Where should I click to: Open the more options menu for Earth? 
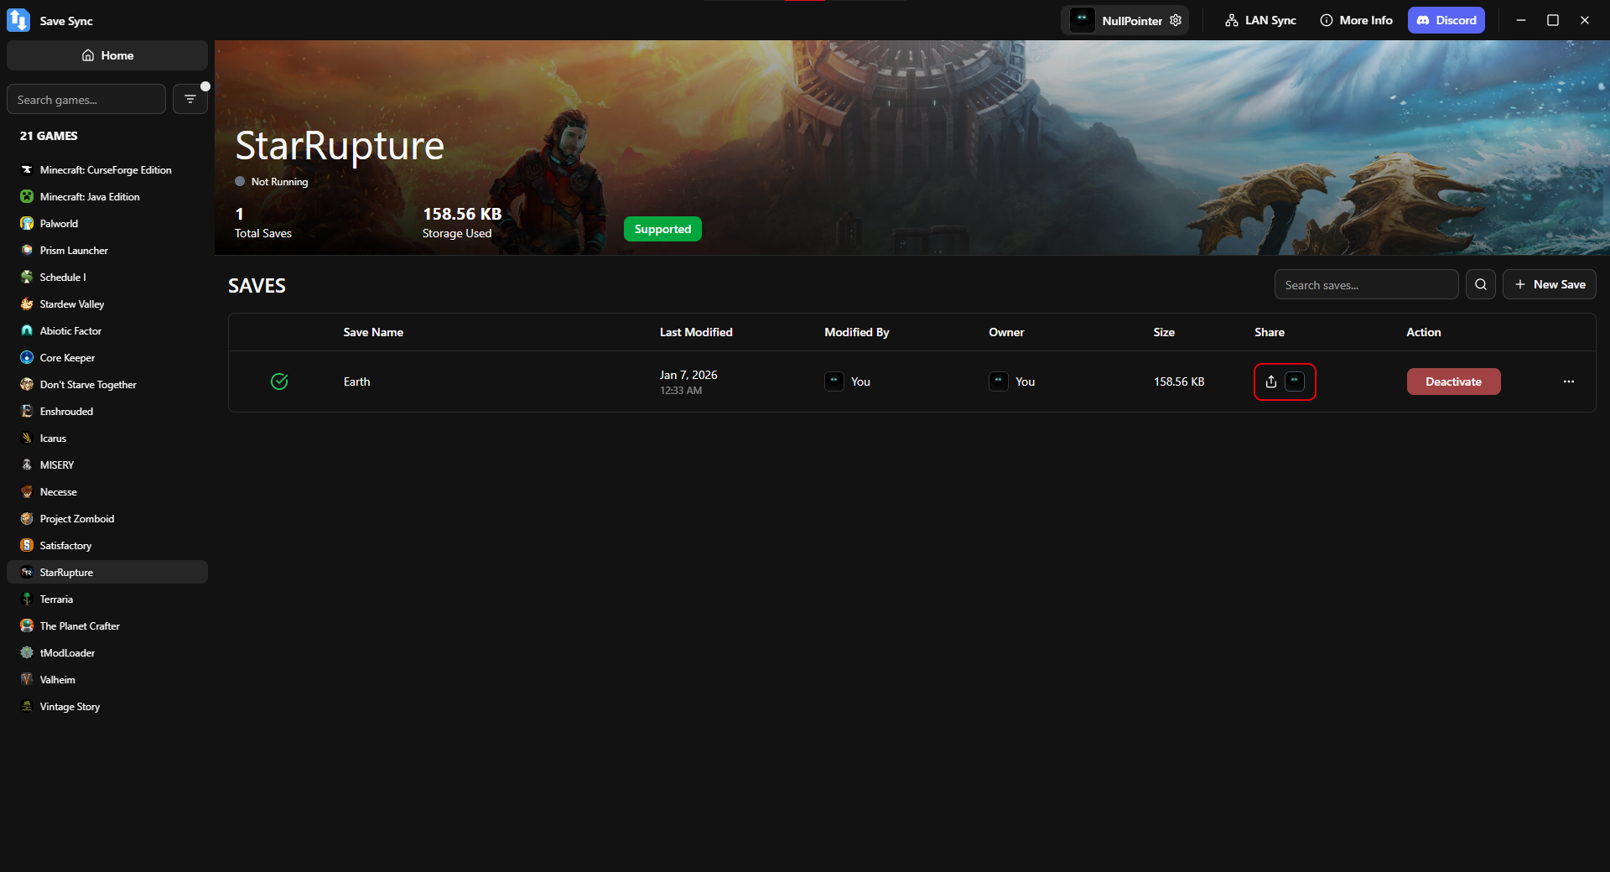pyautogui.click(x=1569, y=381)
